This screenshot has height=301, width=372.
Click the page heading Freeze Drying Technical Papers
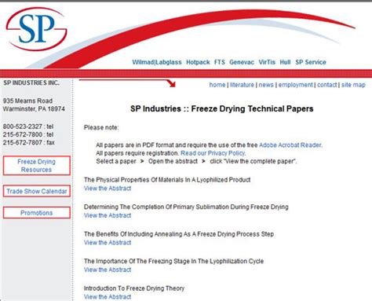(x=222, y=108)
